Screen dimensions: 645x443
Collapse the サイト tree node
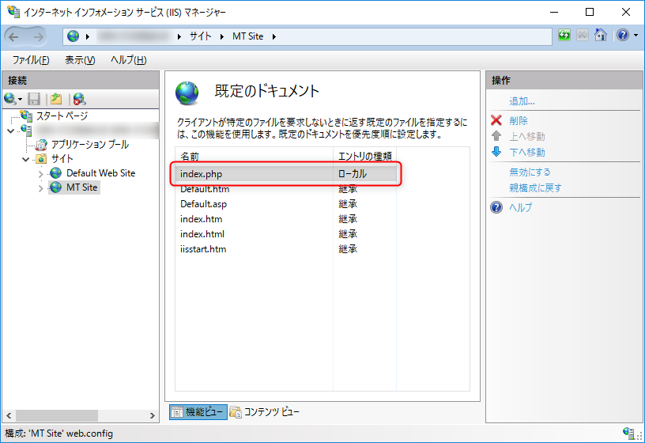point(26,159)
